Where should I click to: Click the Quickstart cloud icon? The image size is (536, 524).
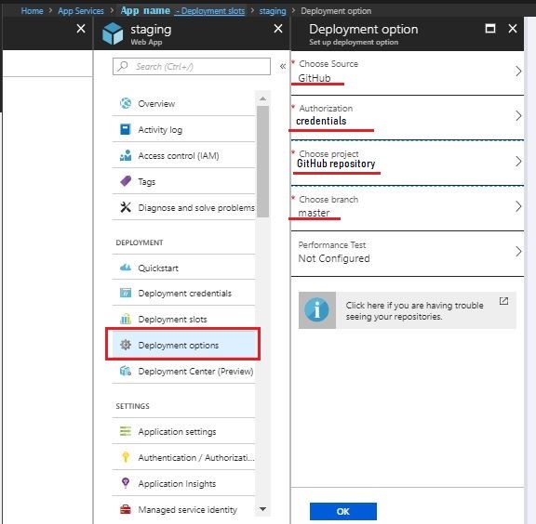coord(126,268)
